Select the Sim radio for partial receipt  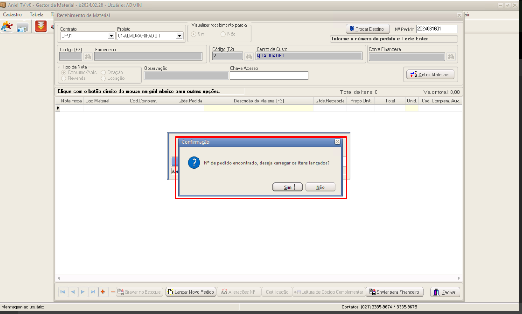[194, 34]
